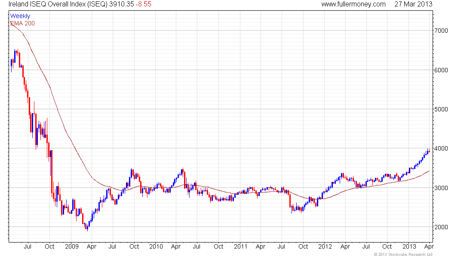
Task: Click the 'EMA 200' legend label
Action: pos(22,23)
